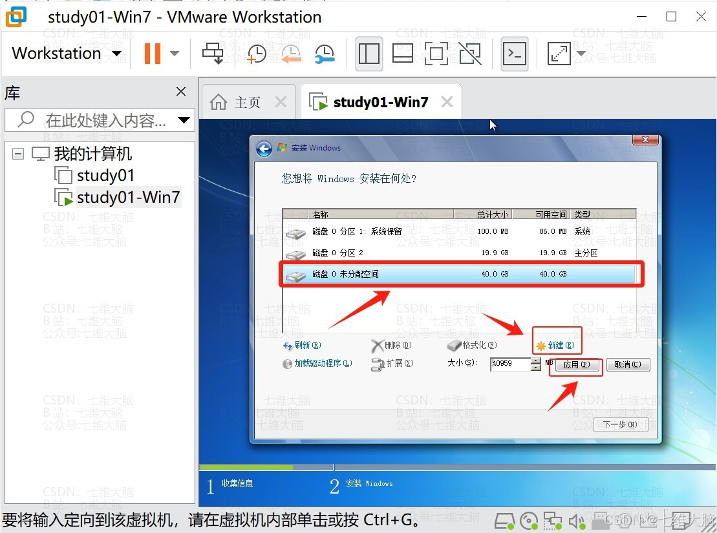
Task: Click the send Ctrl+Alt+Del toolbar icon
Action: coord(213,54)
